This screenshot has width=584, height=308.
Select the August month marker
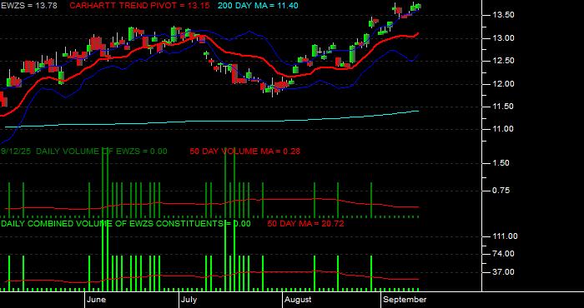(x=298, y=300)
